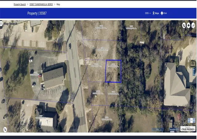Open the Maps pin button in header
Image resolution: width=197 pixels, height=139 pixels.
tap(156, 13)
